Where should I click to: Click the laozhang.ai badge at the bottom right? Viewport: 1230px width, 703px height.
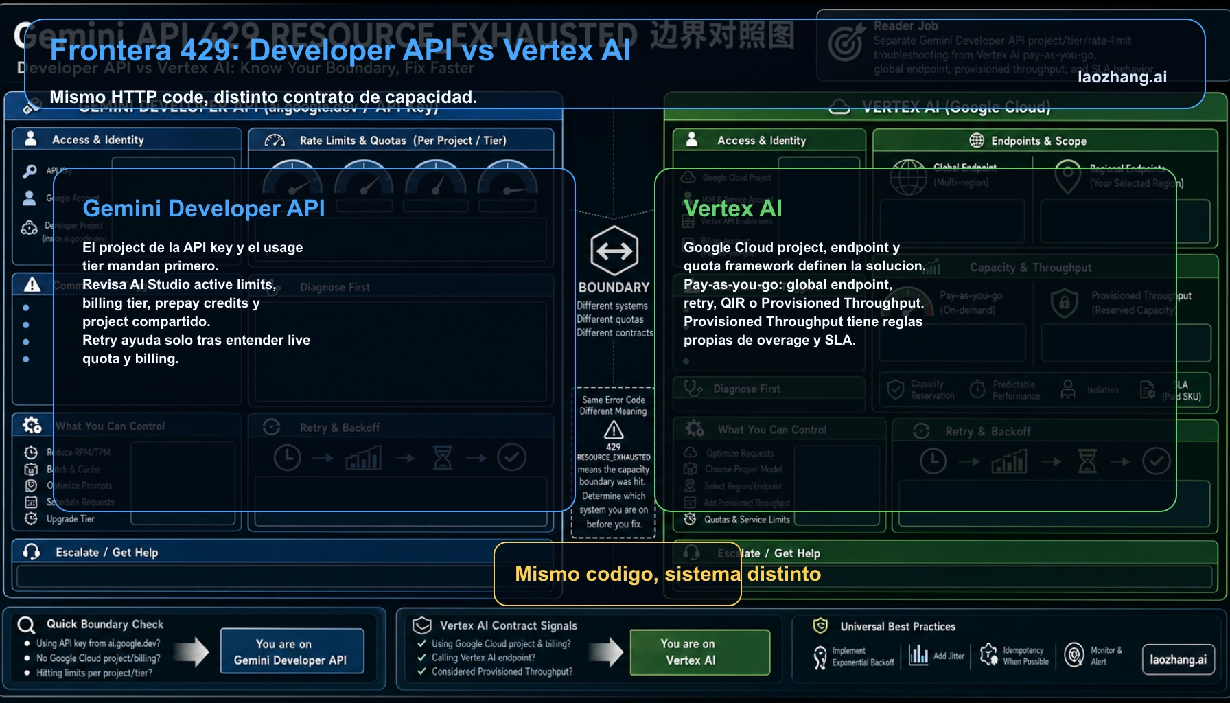[1178, 660]
